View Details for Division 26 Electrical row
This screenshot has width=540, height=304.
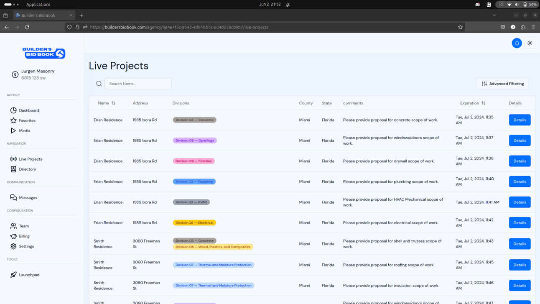click(520, 222)
